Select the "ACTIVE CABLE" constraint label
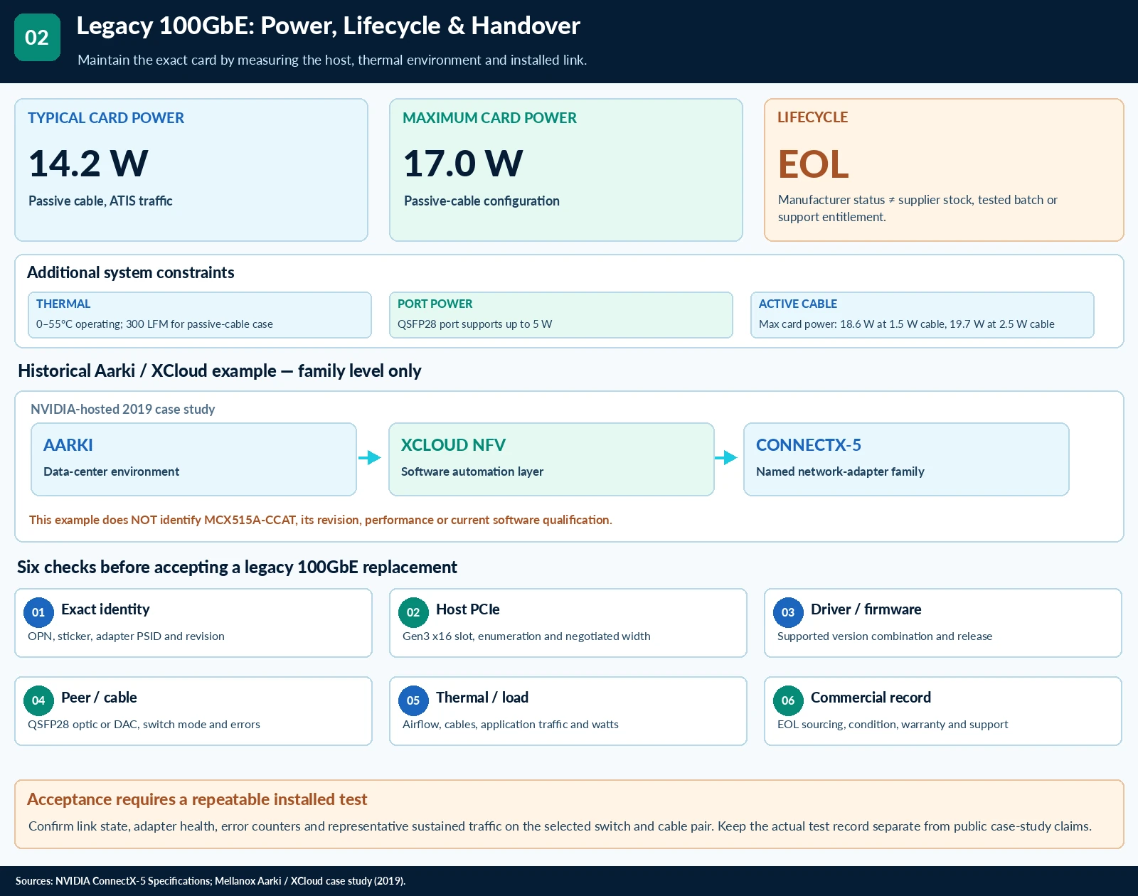 (797, 304)
